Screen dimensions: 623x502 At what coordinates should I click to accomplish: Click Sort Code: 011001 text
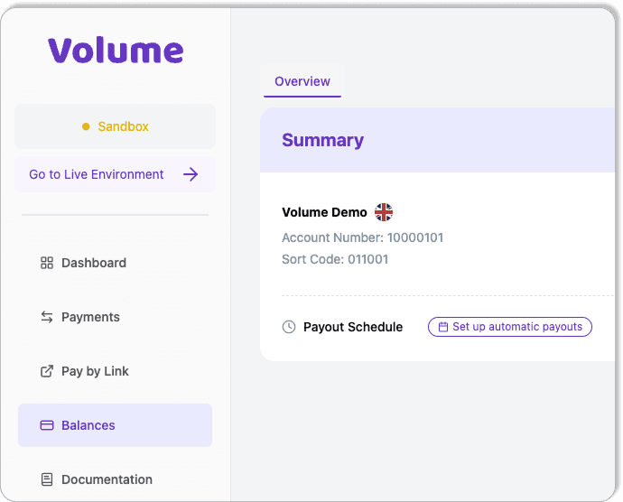click(x=335, y=259)
